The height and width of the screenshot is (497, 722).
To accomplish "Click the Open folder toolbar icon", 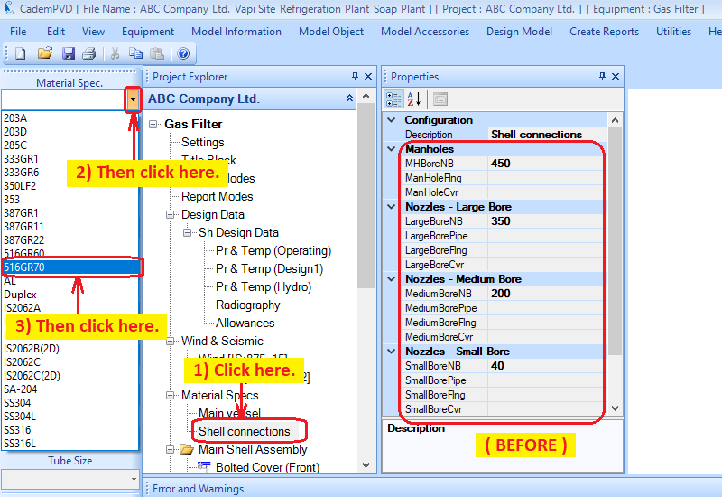I will pos(44,54).
